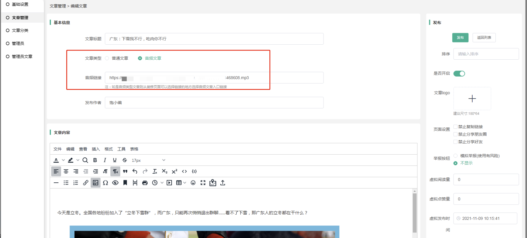Toggle the 是否开启 switch
527x238 pixels.
[459, 74]
